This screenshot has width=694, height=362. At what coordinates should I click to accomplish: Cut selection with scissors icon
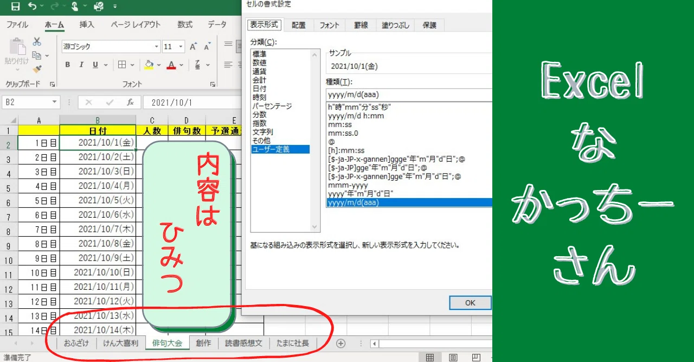click(37, 42)
